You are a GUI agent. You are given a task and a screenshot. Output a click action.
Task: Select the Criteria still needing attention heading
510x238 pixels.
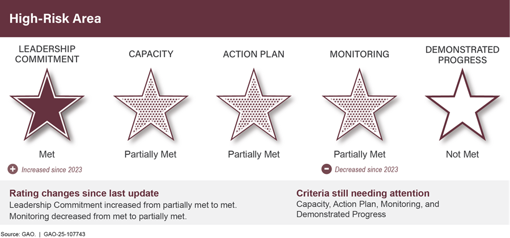click(x=363, y=193)
